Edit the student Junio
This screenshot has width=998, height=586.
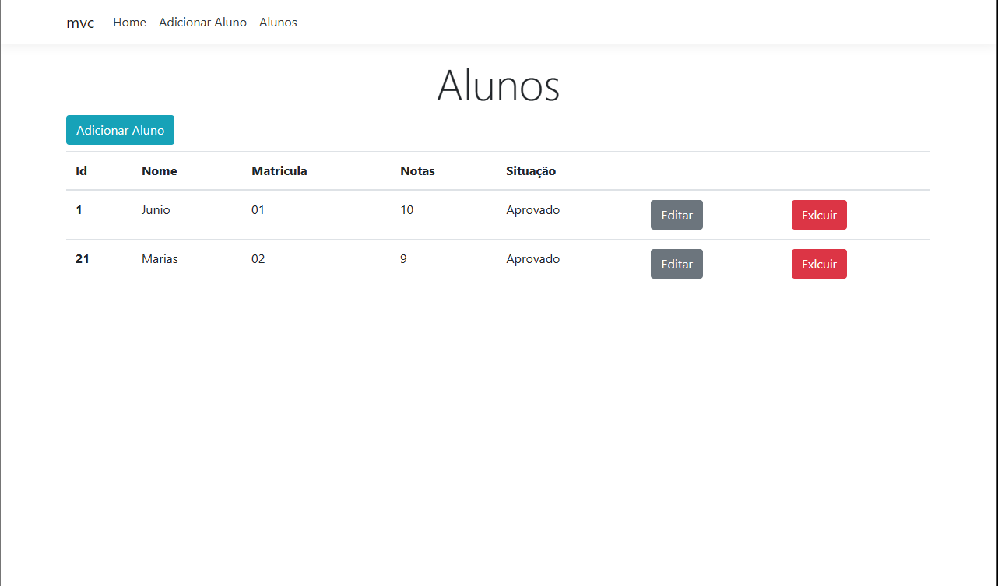(676, 215)
